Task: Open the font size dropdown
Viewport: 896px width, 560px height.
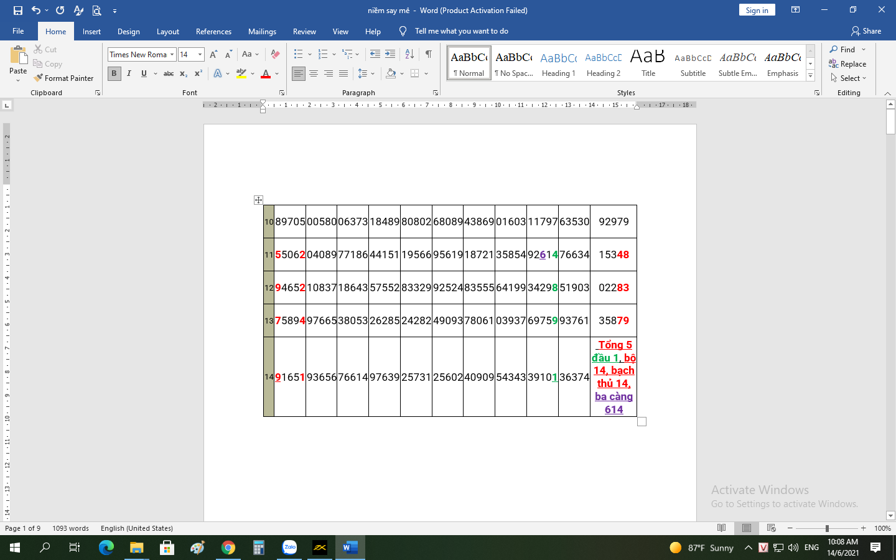Action: 200,55
